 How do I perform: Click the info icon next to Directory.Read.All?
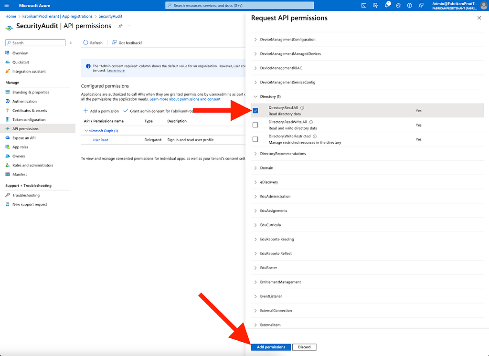coord(302,108)
